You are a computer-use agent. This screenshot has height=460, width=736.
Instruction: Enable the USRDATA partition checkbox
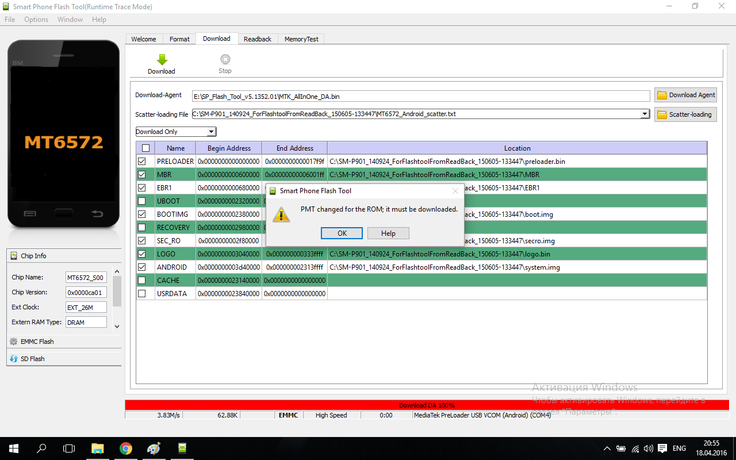(142, 294)
